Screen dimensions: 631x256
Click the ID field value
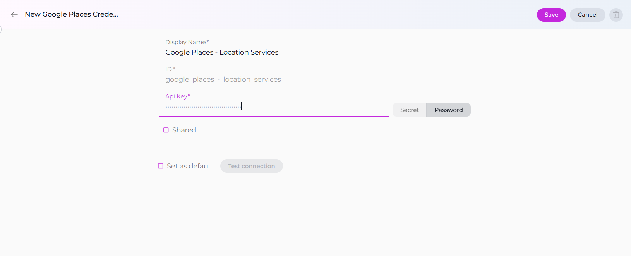223,79
